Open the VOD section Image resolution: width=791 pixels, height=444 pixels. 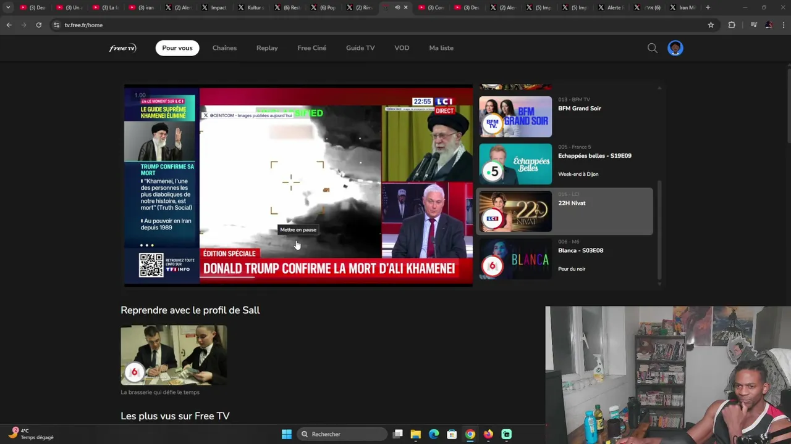pos(402,48)
